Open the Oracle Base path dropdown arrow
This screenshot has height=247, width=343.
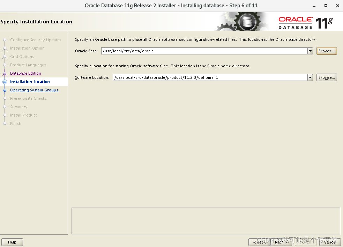(x=310, y=51)
